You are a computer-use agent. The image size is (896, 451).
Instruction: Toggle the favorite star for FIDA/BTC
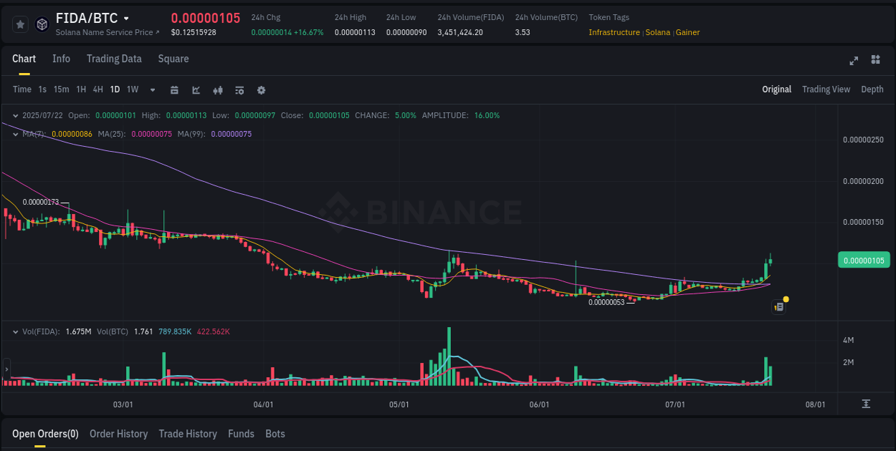[x=20, y=24]
